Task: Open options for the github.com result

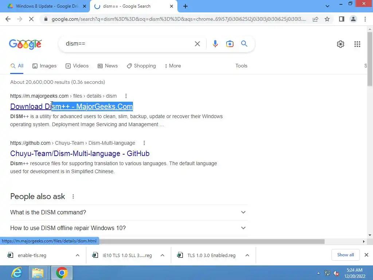Action: tap(144, 143)
